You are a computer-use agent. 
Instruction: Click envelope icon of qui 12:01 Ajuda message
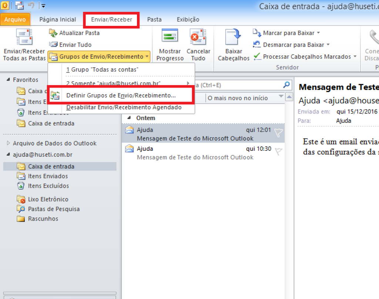(x=129, y=130)
